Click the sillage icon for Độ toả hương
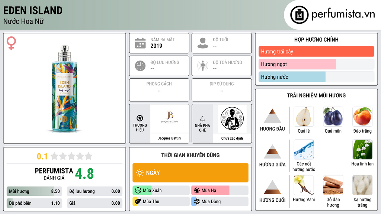This screenshot has height=214, width=381. [x=203, y=66]
